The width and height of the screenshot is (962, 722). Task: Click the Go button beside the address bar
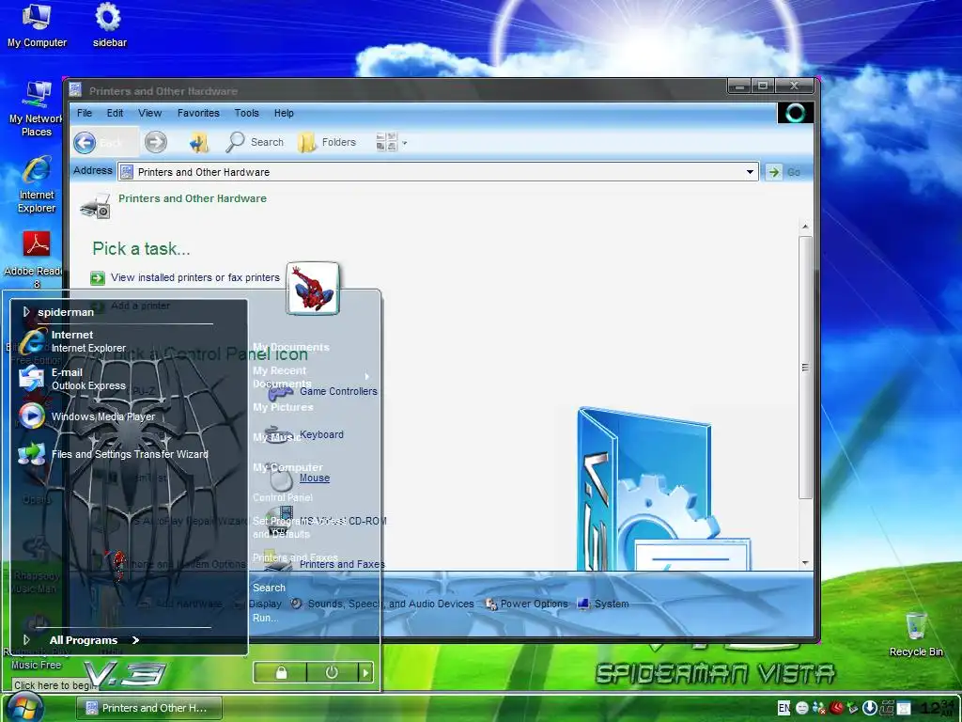point(785,172)
